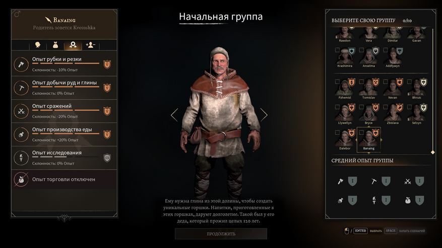Screen dimensions: 442x248
Task: Tick the checkbox for Krashimira
Action: click(337, 50)
